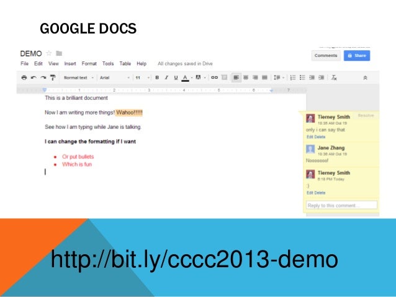Click the DEMO document title
The height and width of the screenshot is (297, 396).
coord(31,53)
